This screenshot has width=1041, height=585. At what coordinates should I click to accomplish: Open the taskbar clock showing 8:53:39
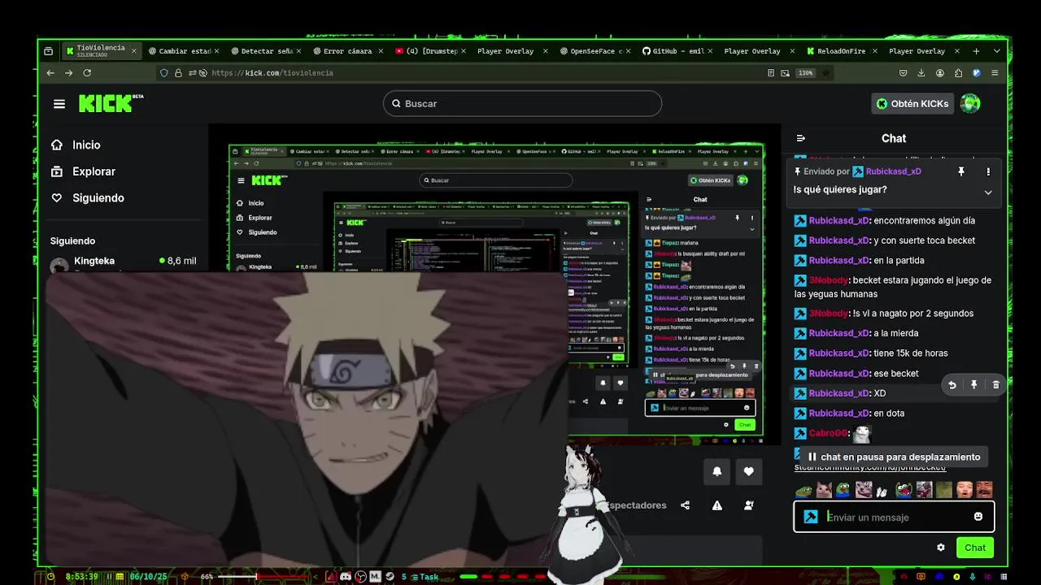click(x=81, y=577)
